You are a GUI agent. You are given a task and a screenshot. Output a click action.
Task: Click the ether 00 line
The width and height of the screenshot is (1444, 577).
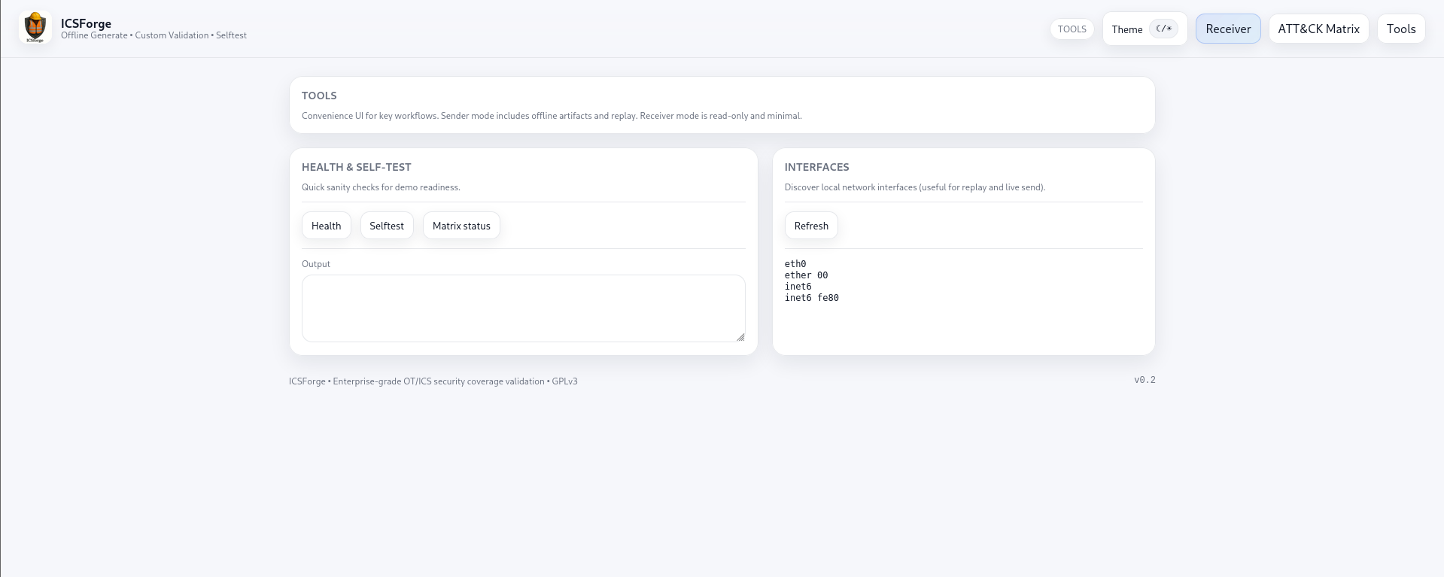(806, 275)
